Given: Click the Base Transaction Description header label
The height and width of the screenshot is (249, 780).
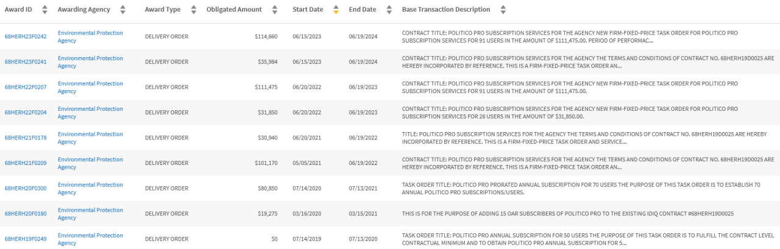Looking at the screenshot, I should 446,10.
